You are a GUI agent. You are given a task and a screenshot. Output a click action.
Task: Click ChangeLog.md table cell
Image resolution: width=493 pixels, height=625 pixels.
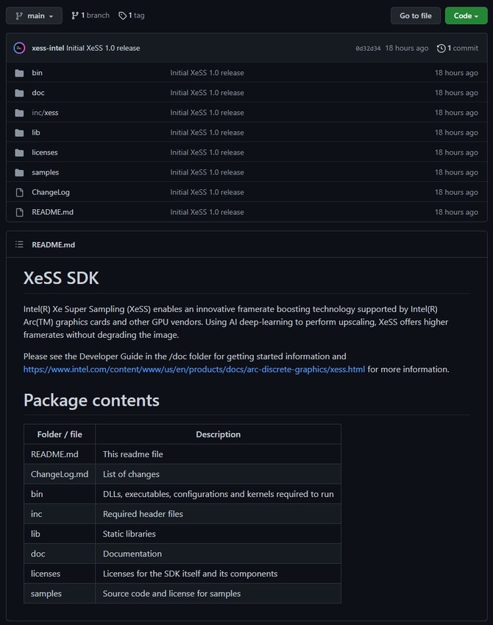point(60,474)
